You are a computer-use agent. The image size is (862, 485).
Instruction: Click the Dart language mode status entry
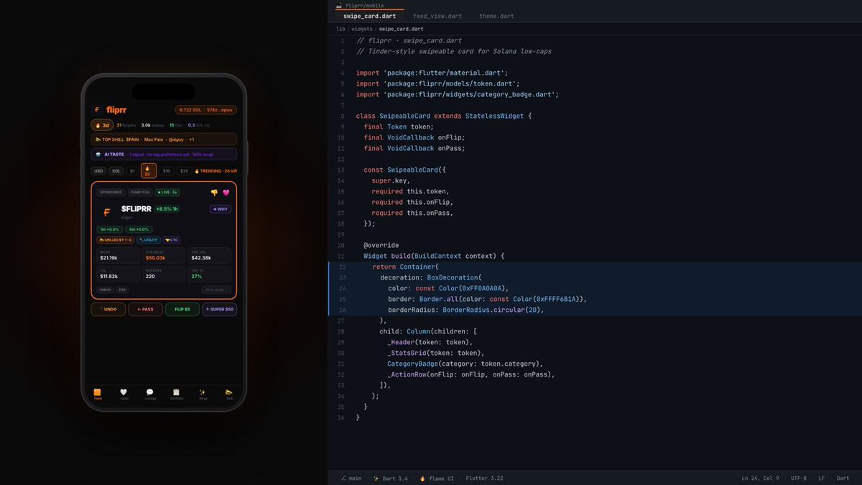[843, 478]
